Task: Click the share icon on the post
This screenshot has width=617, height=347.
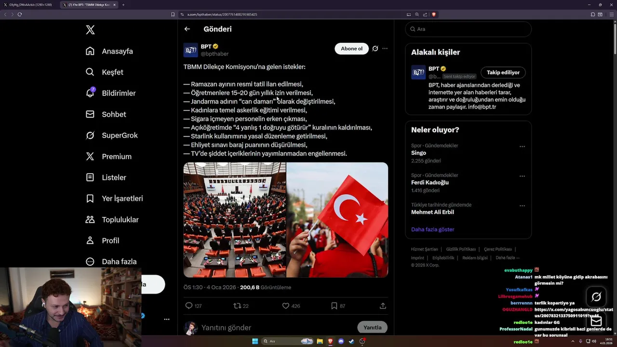Action: coord(383,306)
